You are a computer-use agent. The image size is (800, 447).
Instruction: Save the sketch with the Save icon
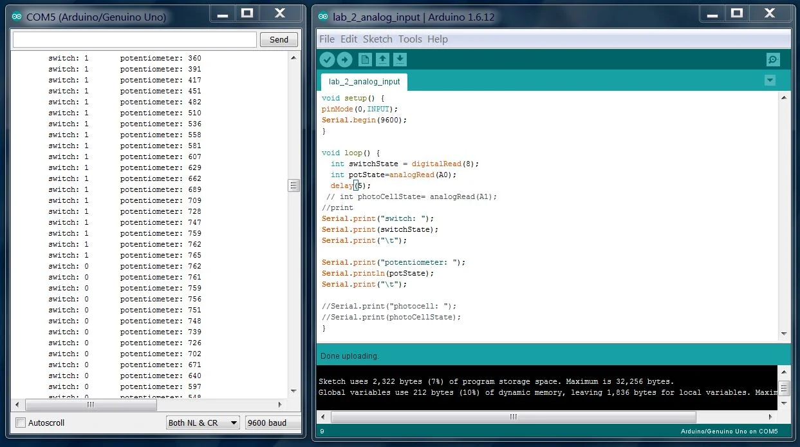tap(400, 60)
